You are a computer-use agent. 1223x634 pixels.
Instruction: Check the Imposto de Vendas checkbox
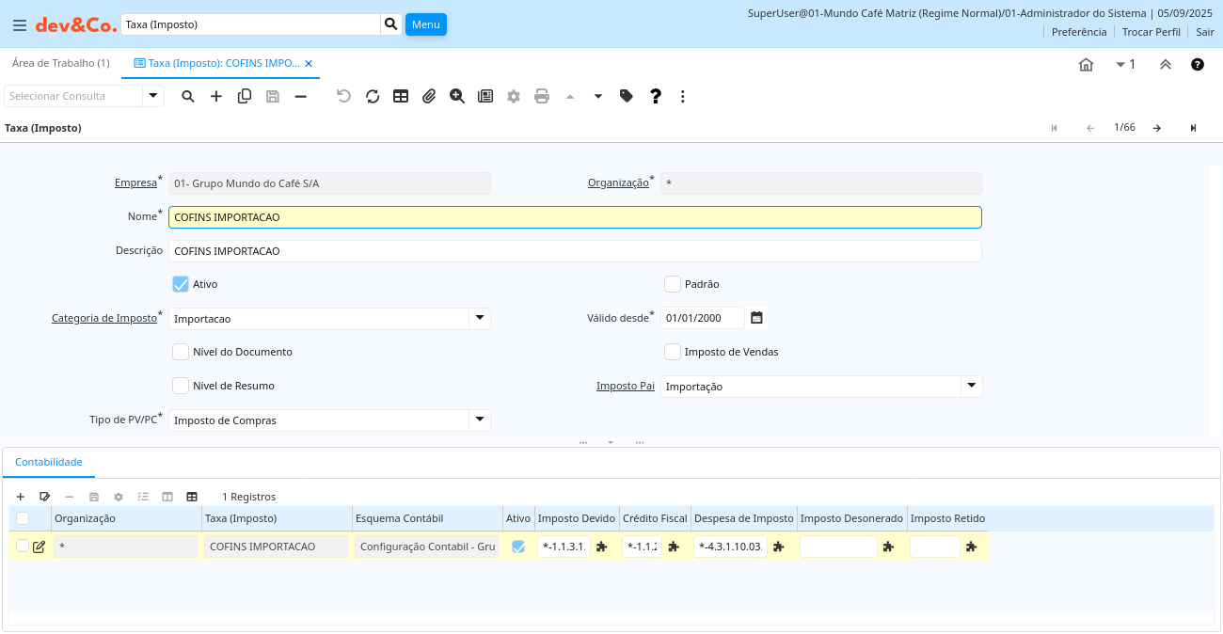673,352
